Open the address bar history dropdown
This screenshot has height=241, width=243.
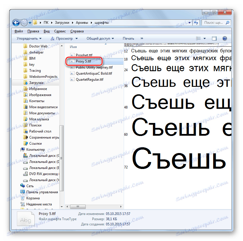point(189,23)
